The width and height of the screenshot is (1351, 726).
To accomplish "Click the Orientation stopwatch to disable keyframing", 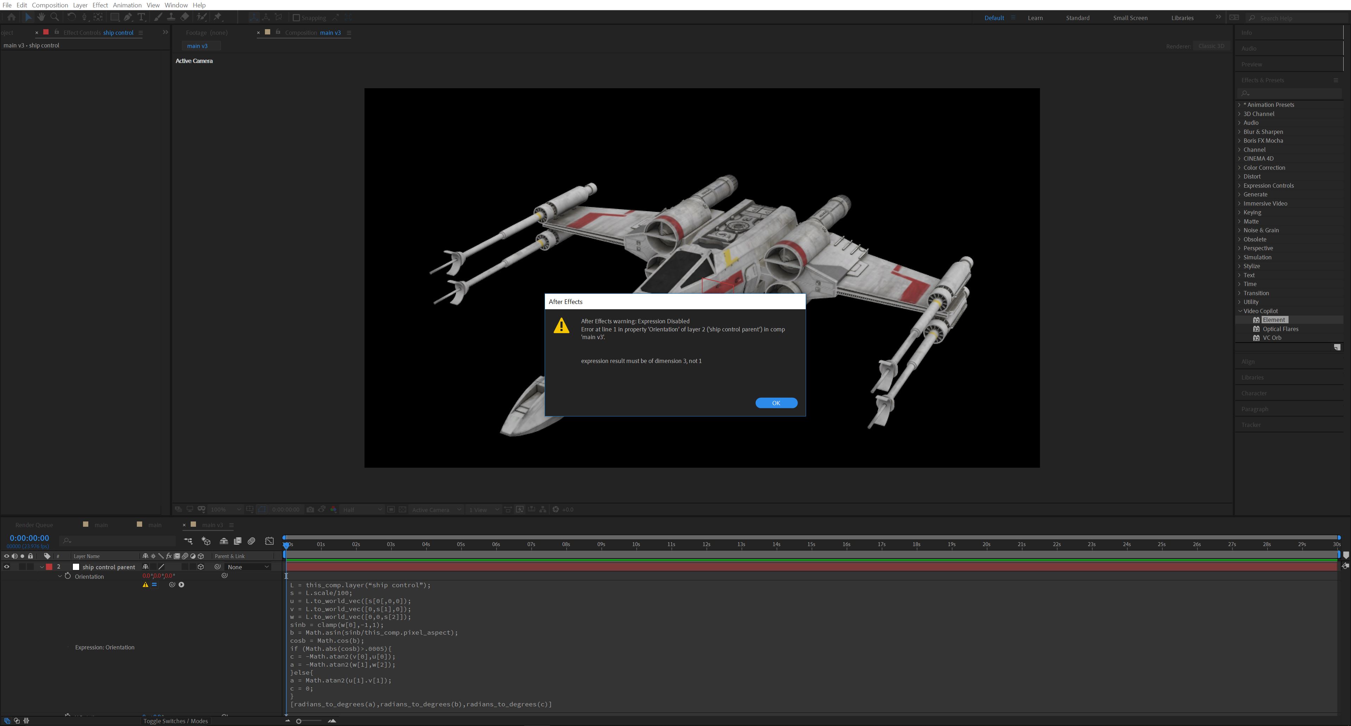I will (x=68, y=576).
